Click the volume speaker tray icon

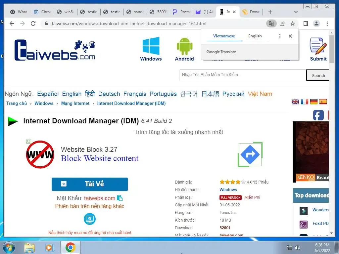[298, 248]
